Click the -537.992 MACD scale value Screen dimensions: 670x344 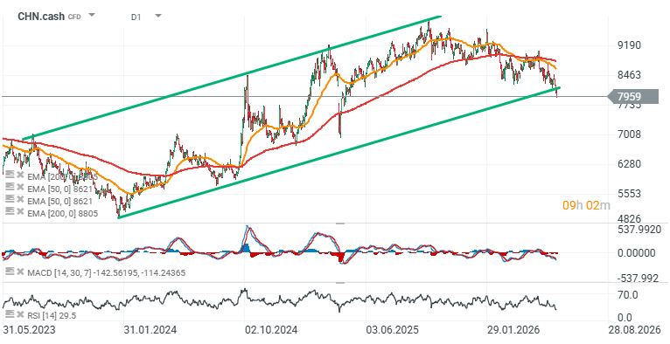point(638,279)
